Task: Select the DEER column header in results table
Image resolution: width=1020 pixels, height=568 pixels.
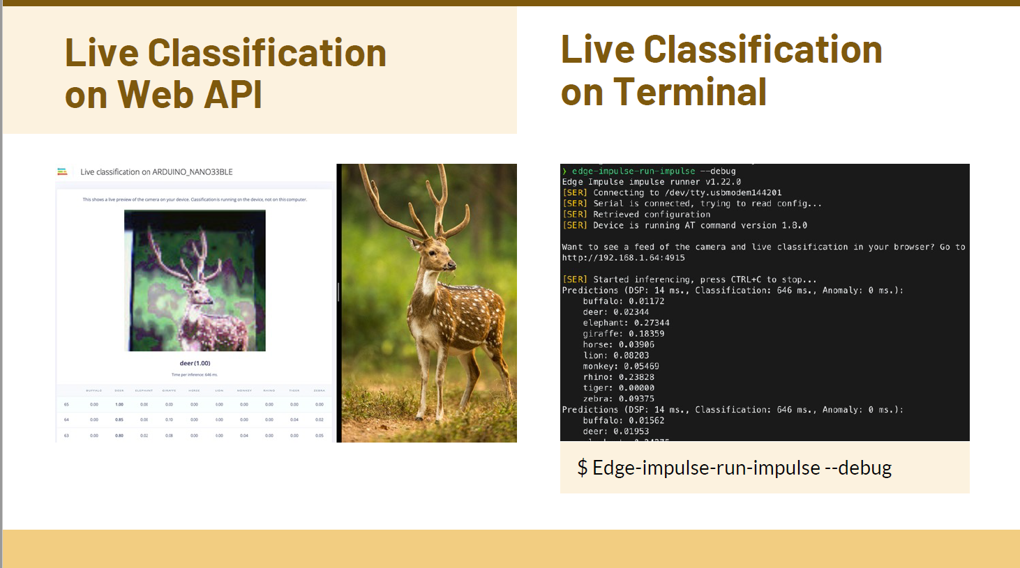Action: pyautogui.click(x=119, y=390)
